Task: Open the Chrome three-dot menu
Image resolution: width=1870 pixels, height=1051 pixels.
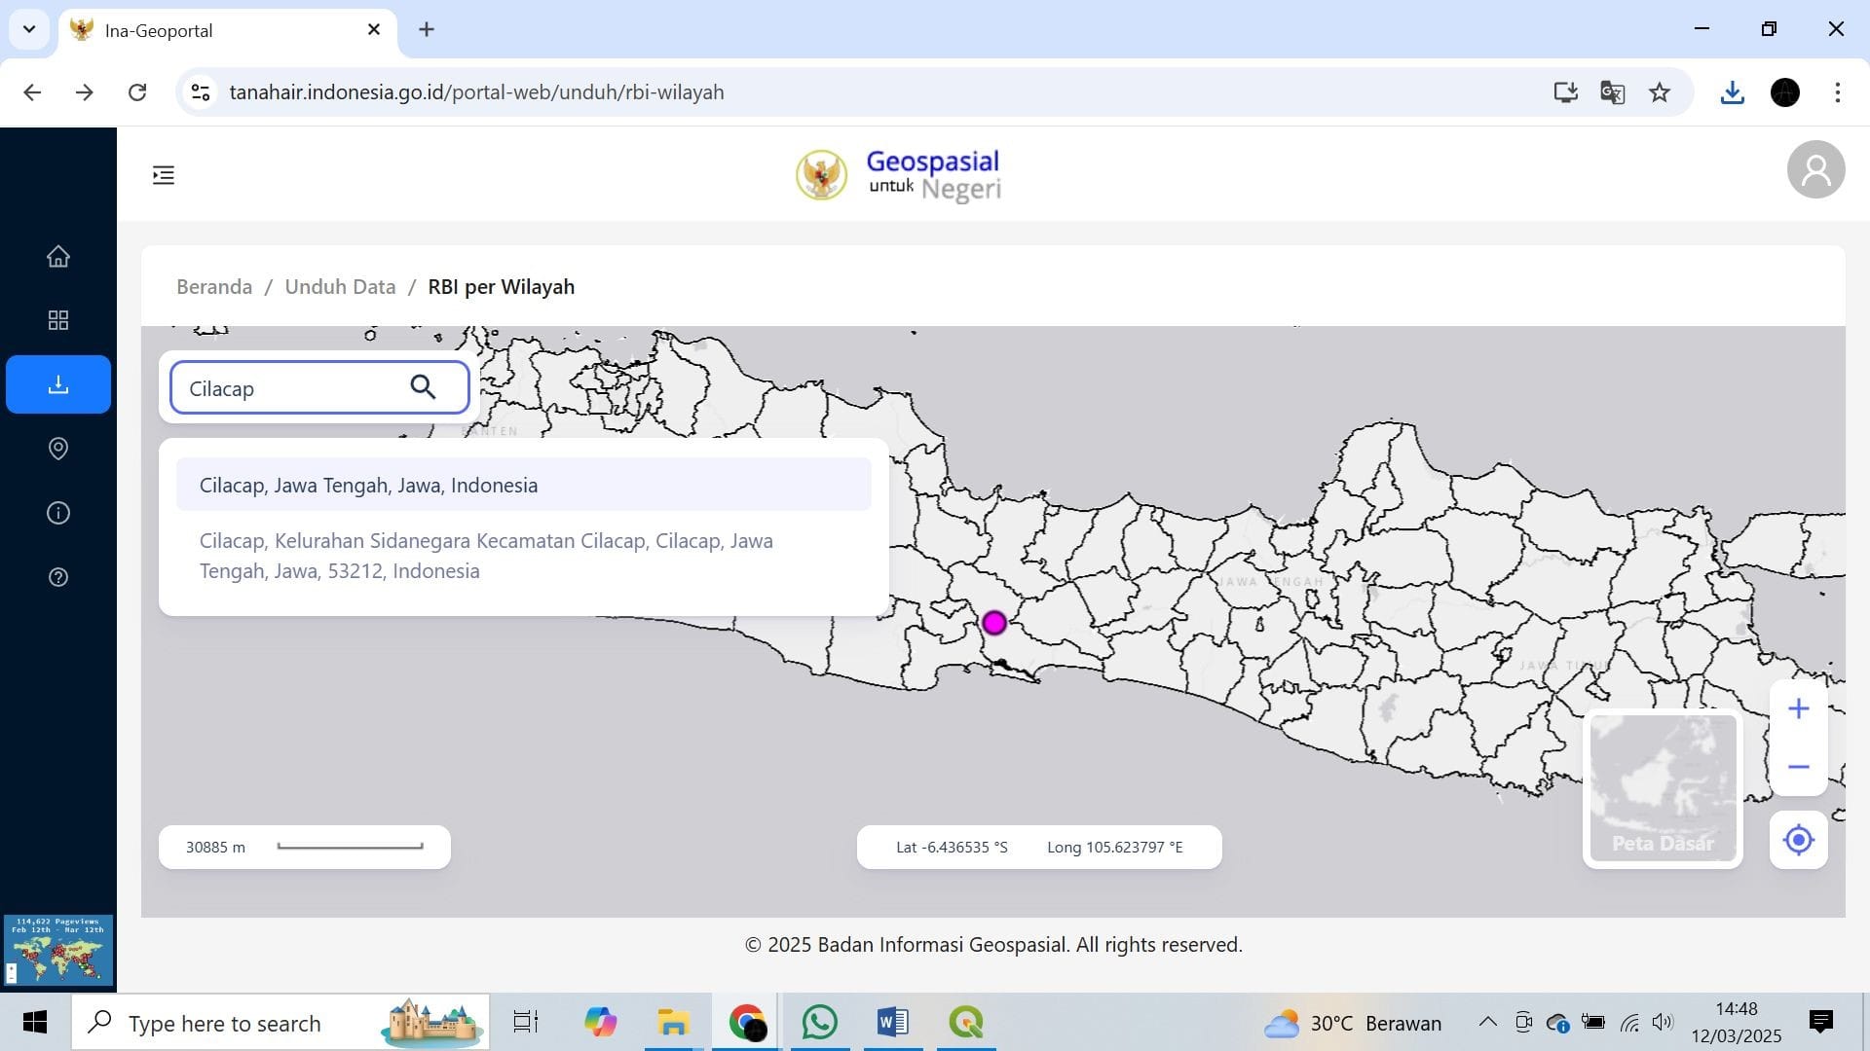Action: [1837, 92]
